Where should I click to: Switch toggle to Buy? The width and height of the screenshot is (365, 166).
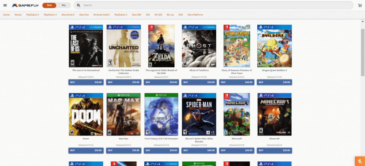[63, 5]
